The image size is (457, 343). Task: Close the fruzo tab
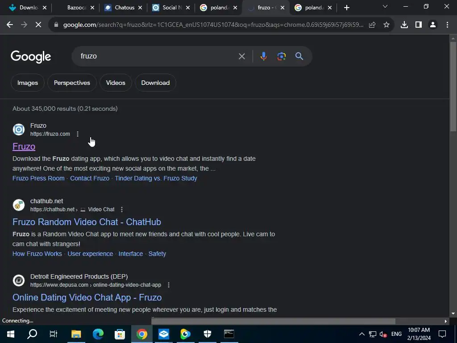(x=283, y=8)
